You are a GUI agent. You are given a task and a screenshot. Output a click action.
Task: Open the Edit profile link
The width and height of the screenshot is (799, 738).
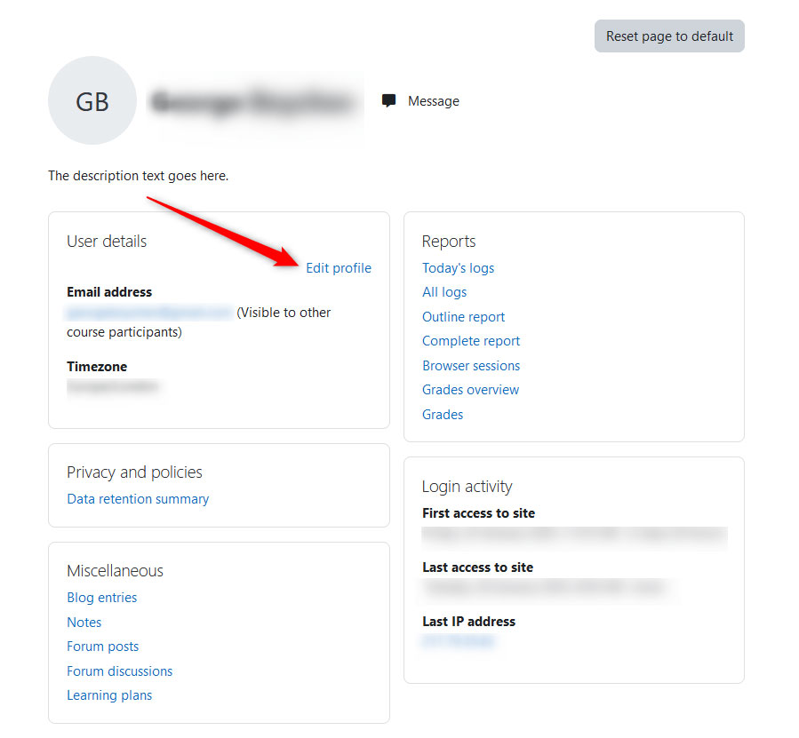click(339, 267)
